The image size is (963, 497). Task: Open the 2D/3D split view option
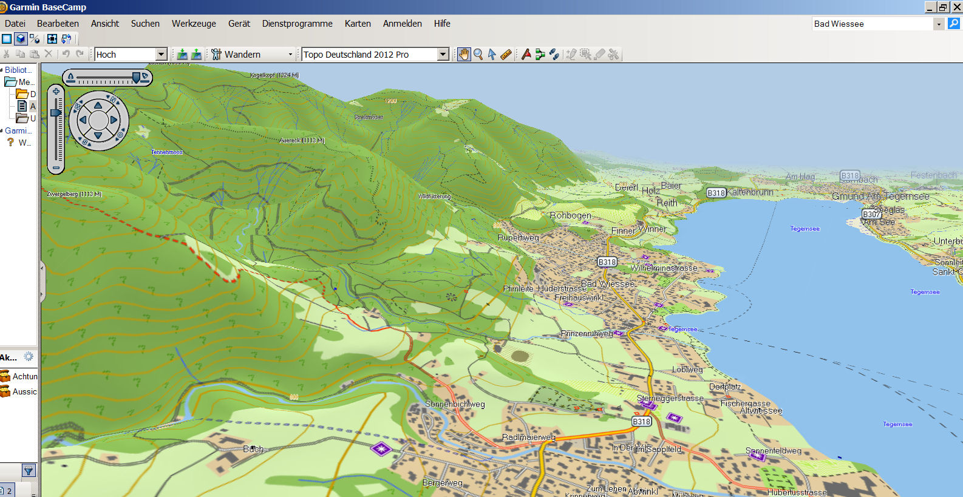point(35,39)
